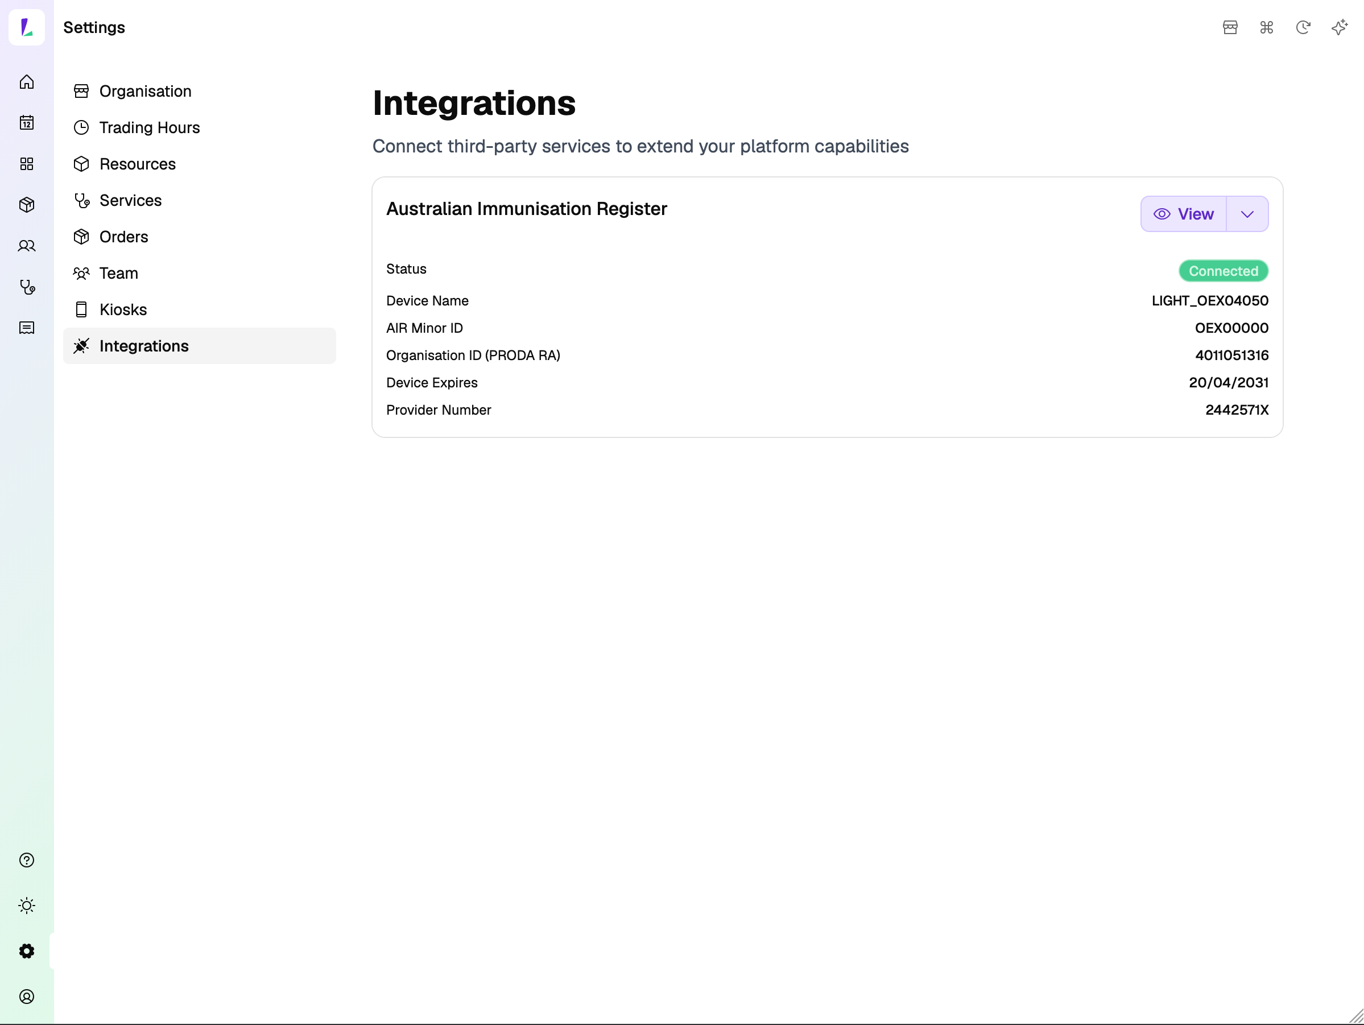Image resolution: width=1364 pixels, height=1025 pixels.
Task: Open the stethoscope icon in the left sidebar
Action: tap(27, 287)
